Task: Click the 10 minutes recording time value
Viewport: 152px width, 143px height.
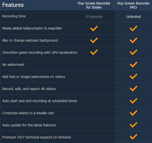Action: click(94, 17)
